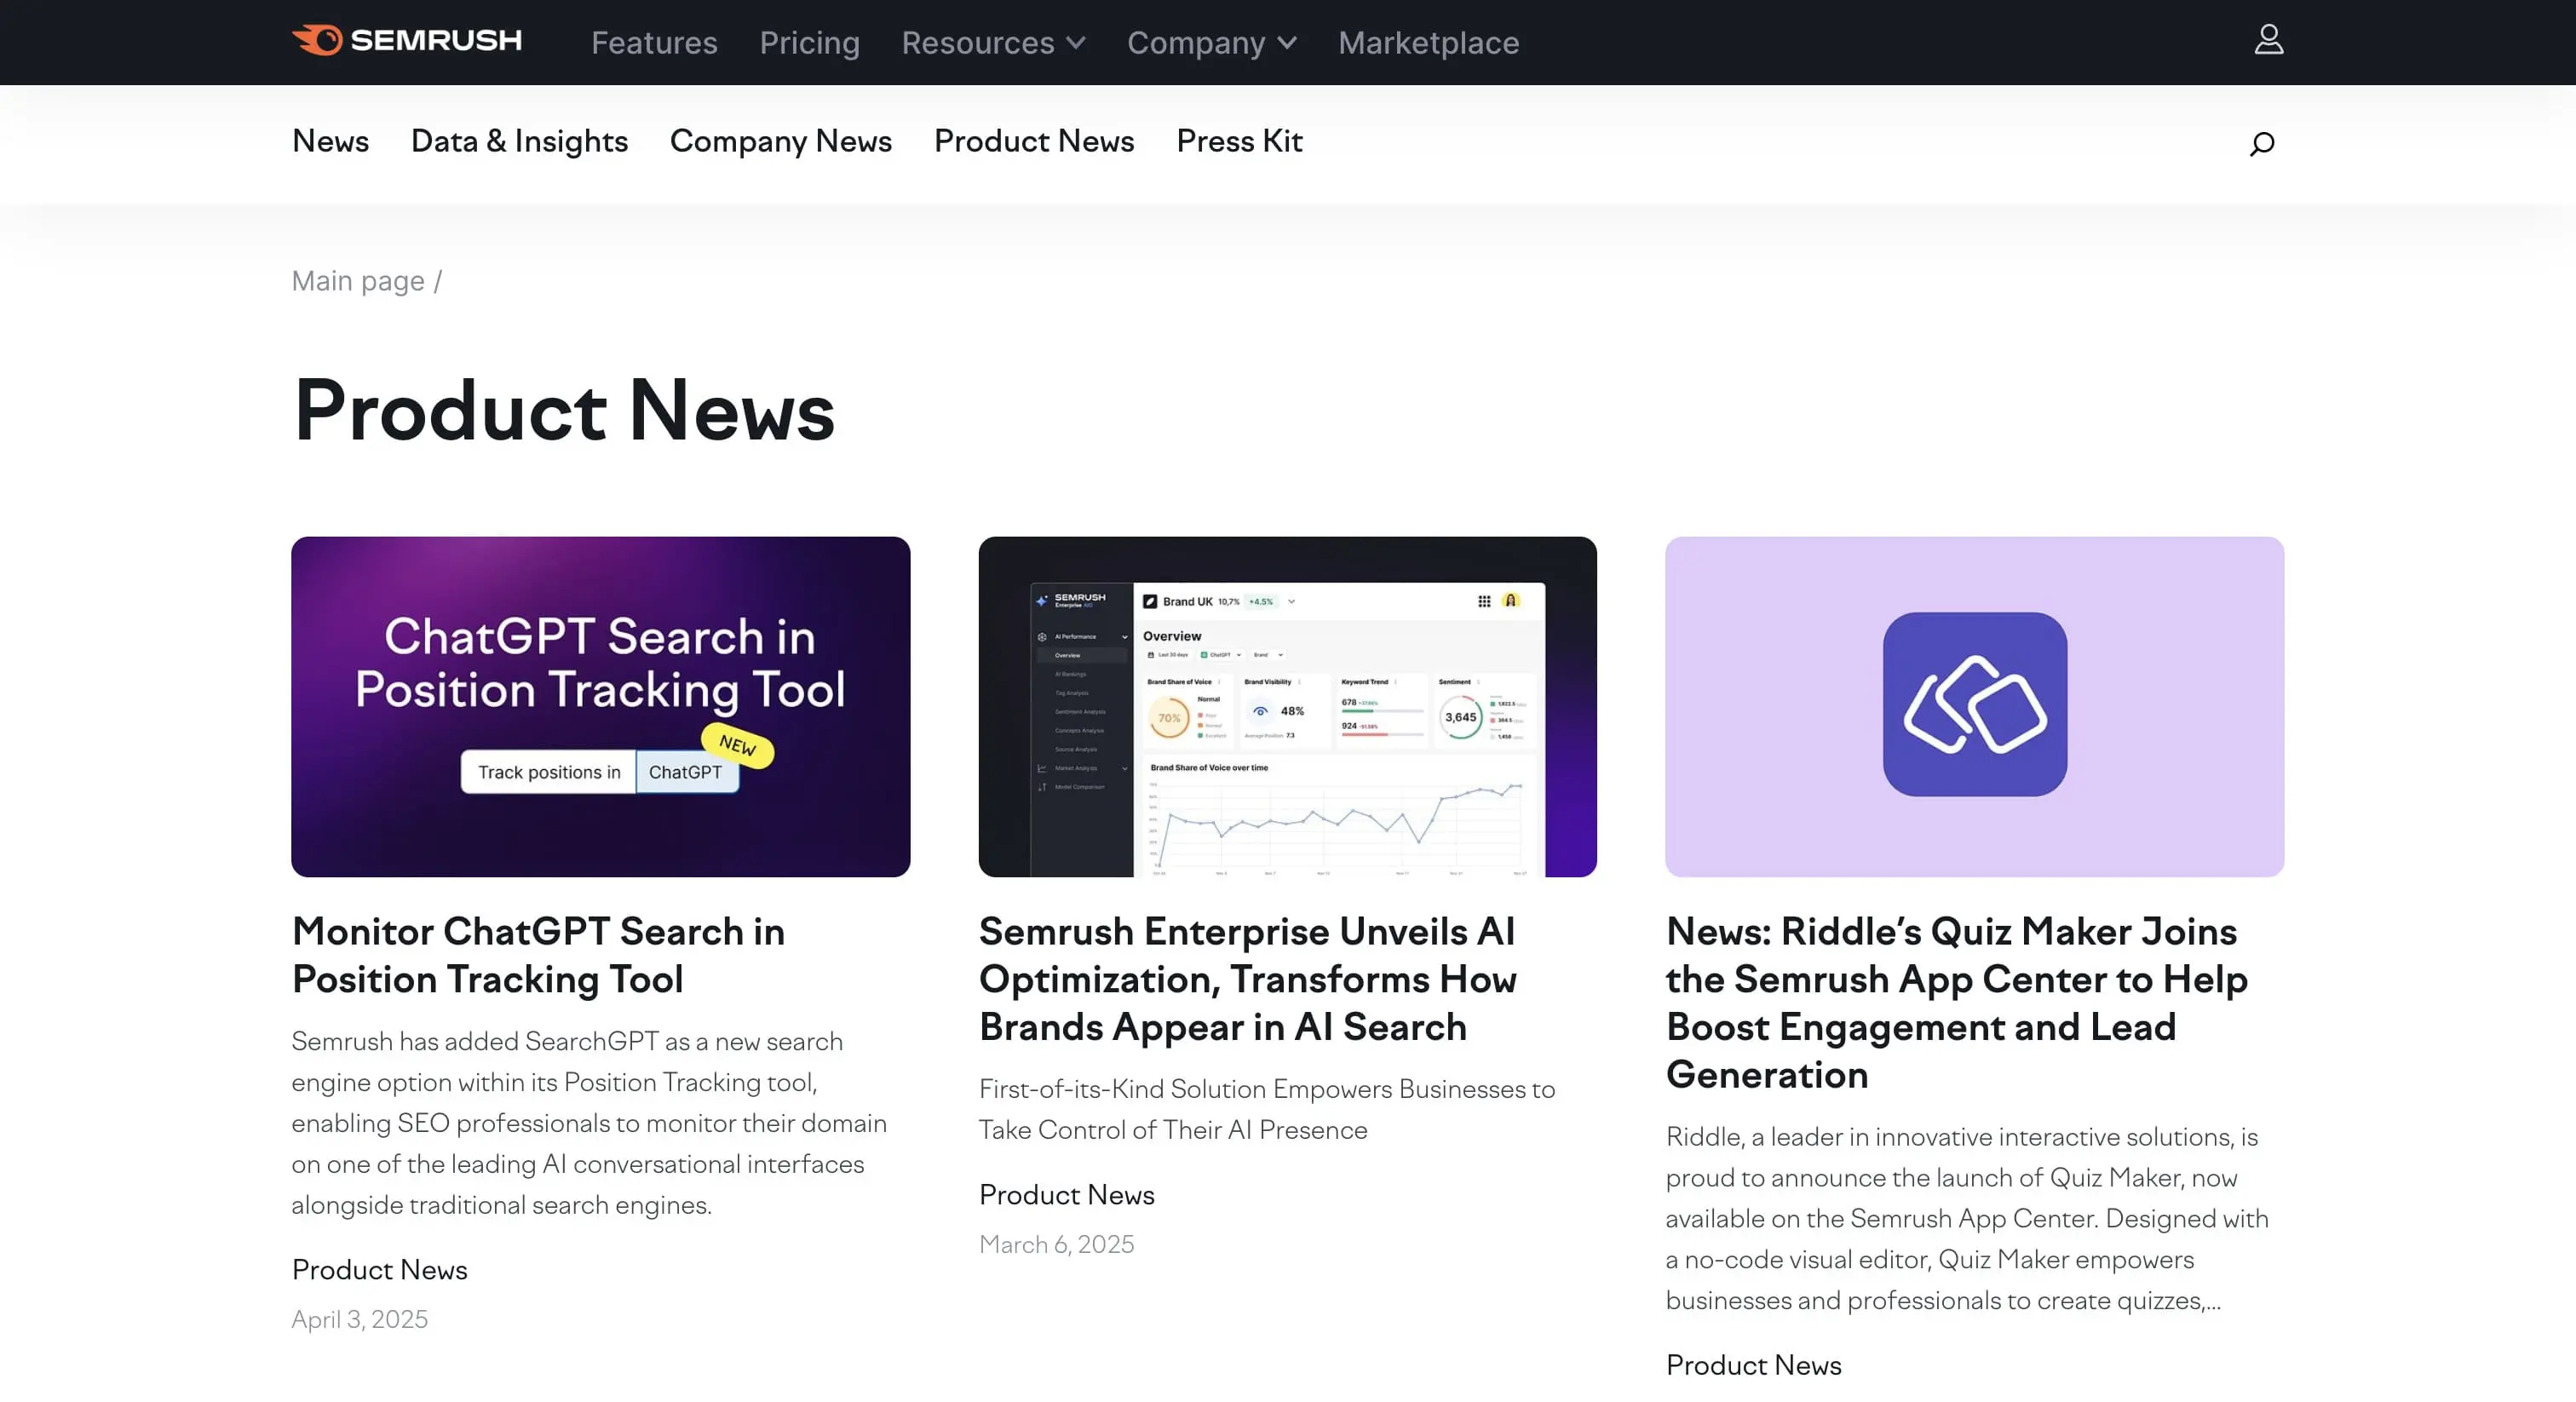Click Product News label under first article
Viewport: 2576px width, 1402px height.
pos(379,1269)
